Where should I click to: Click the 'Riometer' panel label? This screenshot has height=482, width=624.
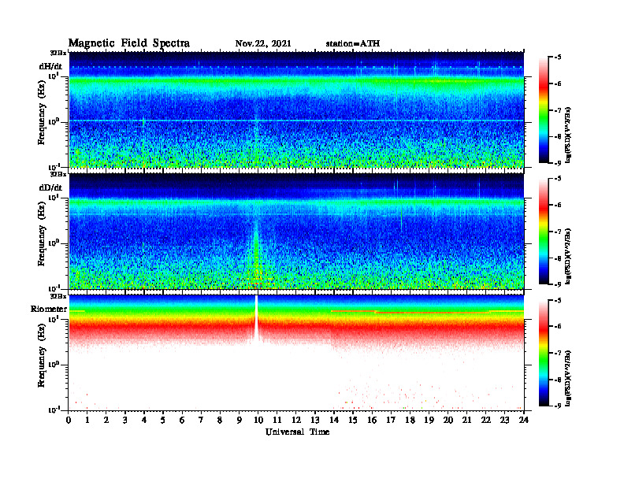tap(49, 309)
